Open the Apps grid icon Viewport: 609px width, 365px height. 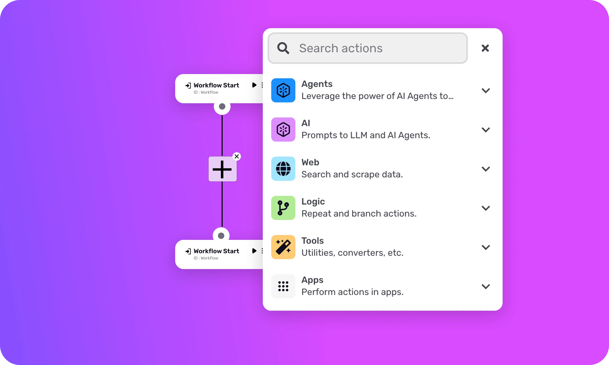tap(283, 286)
